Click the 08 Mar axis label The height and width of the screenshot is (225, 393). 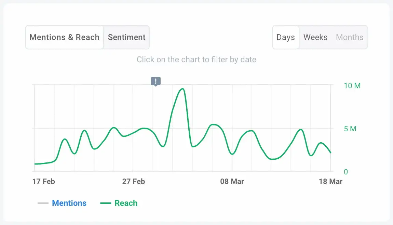[x=232, y=182]
